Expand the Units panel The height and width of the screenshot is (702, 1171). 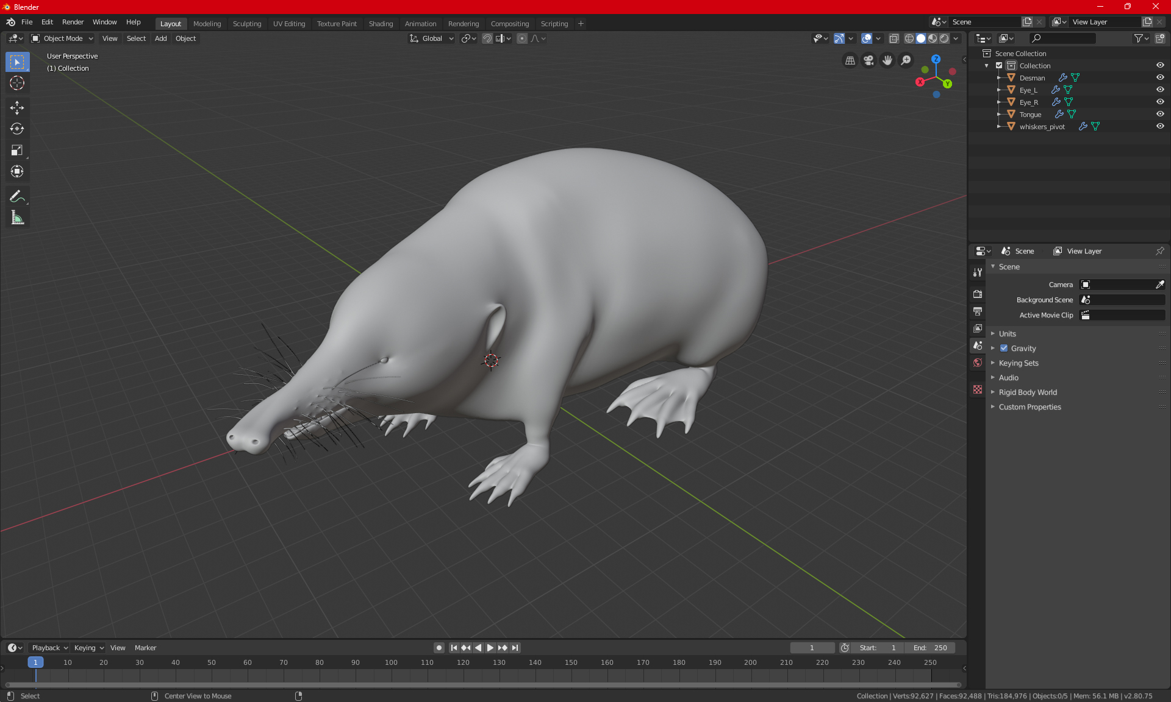[1007, 333]
